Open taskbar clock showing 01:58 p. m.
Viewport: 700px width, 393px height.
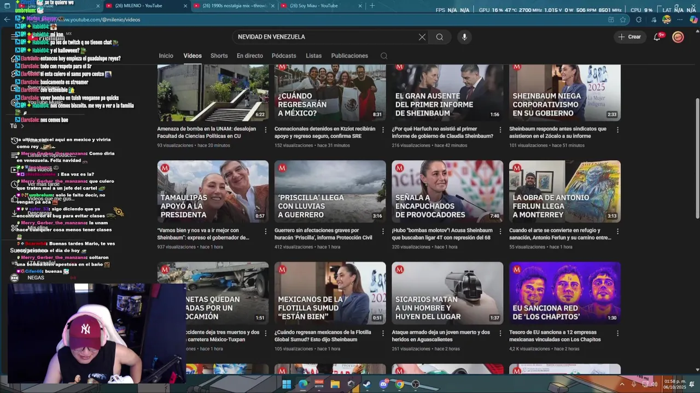pyautogui.click(x=674, y=384)
